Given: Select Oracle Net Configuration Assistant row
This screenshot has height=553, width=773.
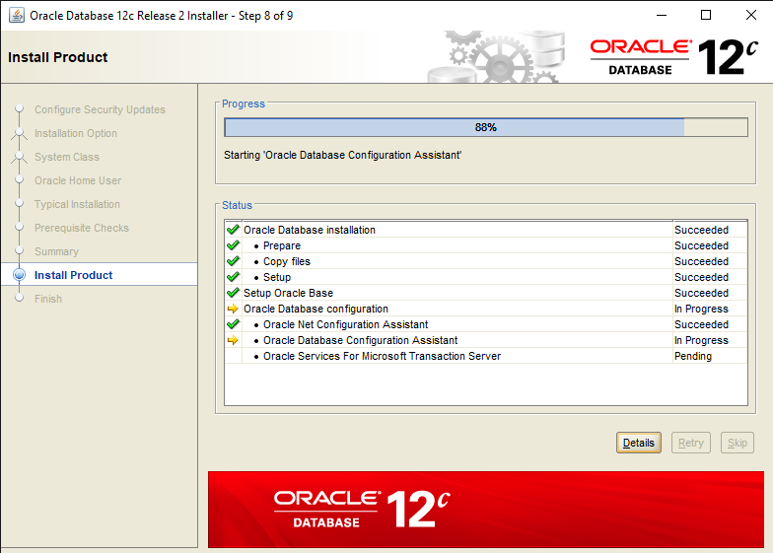Looking at the screenshot, I should [x=485, y=324].
